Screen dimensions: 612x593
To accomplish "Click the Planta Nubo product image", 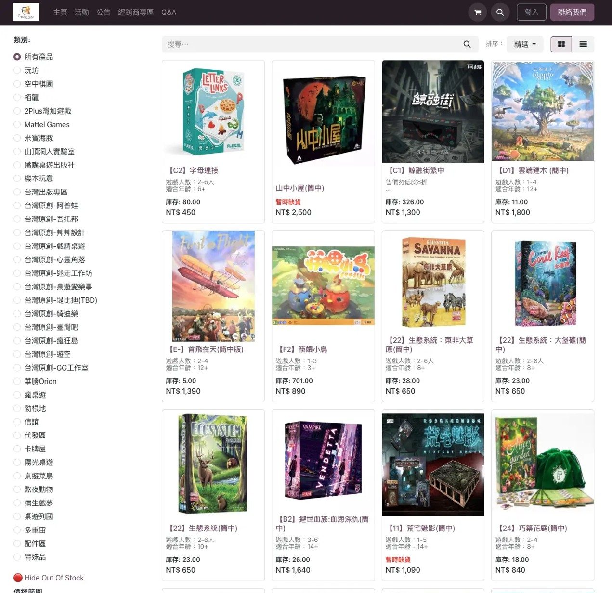I will tap(543, 111).
